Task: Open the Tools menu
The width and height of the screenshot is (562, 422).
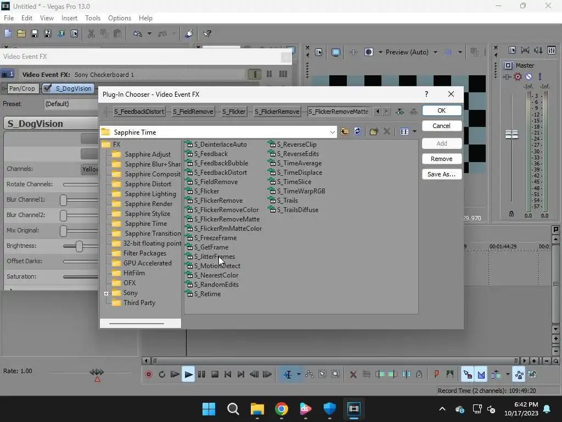Action: tap(92, 18)
